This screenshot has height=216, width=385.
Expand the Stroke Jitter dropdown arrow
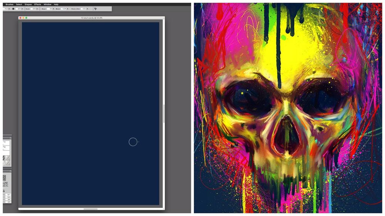87,9
